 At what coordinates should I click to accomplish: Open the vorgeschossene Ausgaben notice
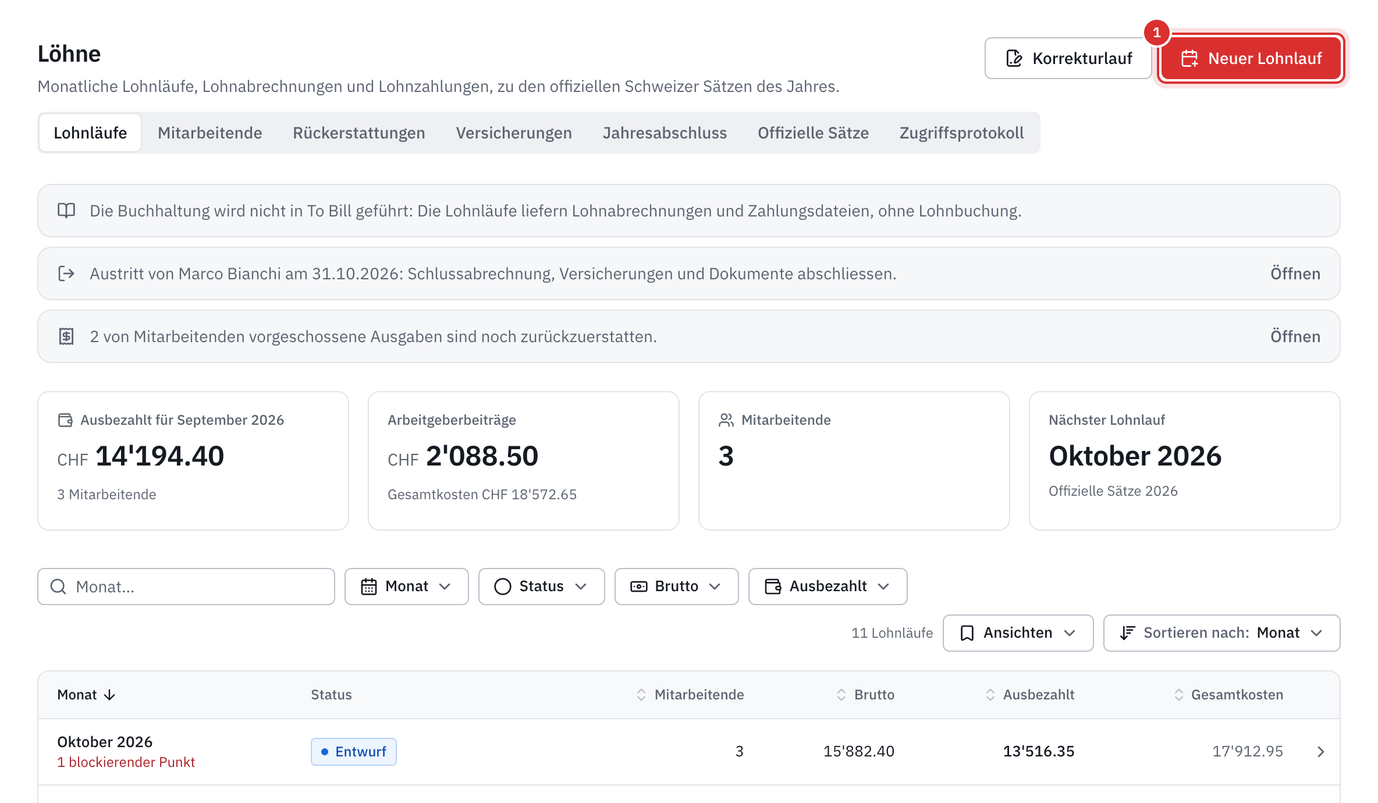click(x=1295, y=336)
